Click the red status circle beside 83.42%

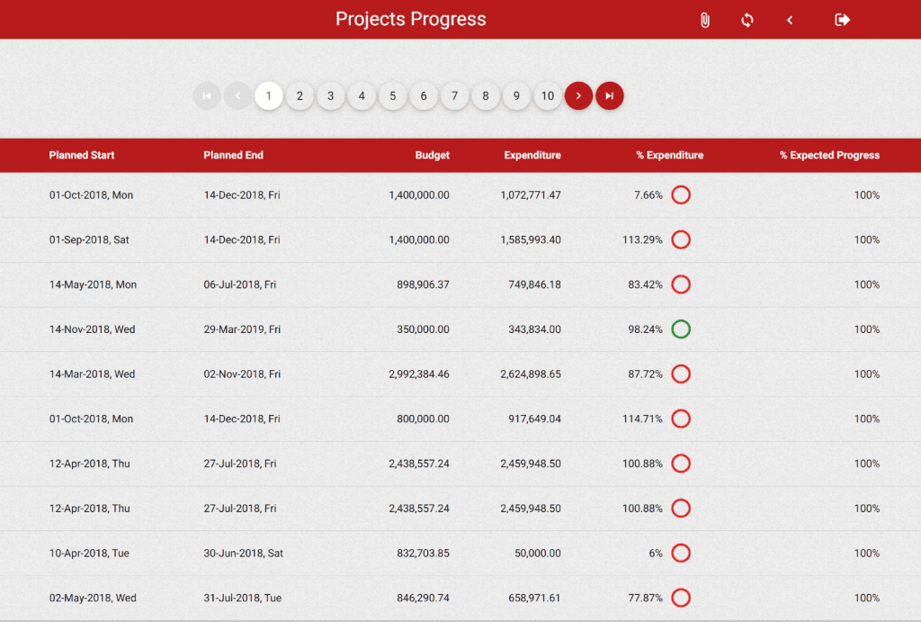681,284
